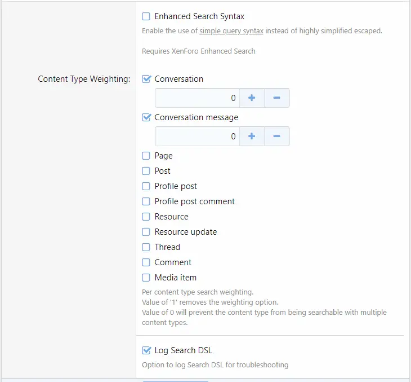Viewport: 411px width, 382px height.
Task: Click the Conversation message weighting number field
Action: point(197,137)
